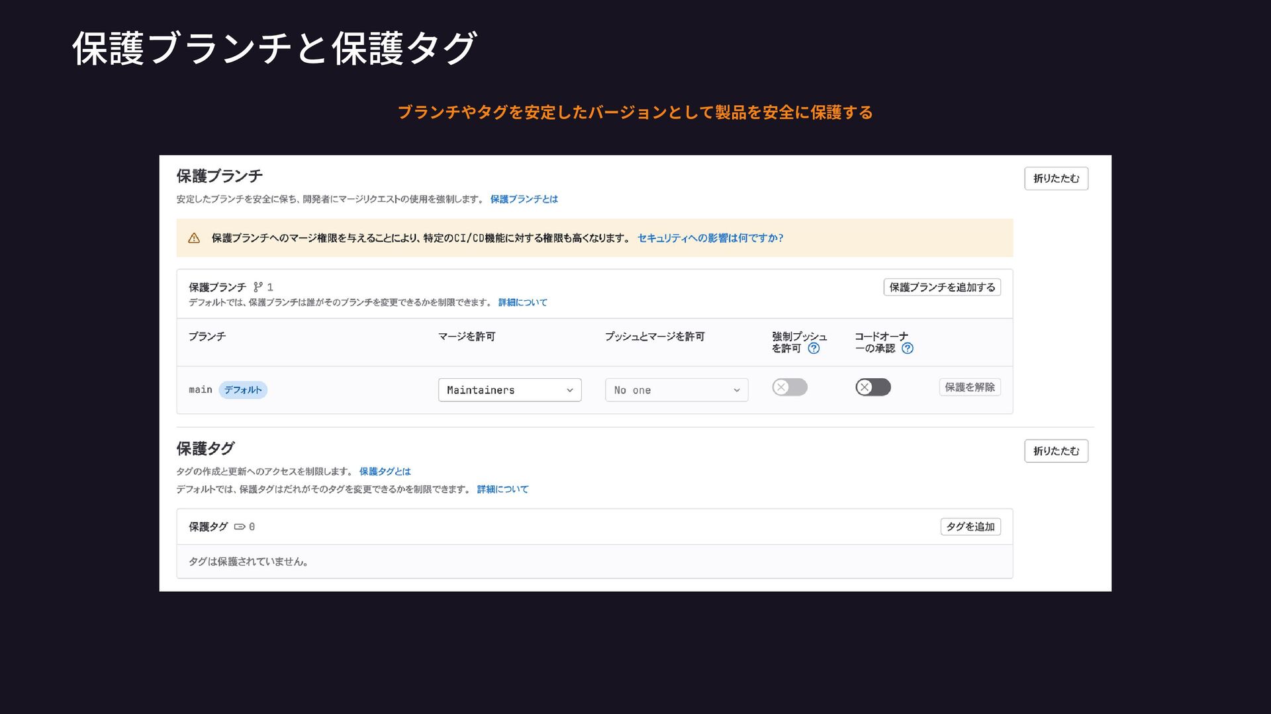Screen dimensions: 1271x714
Task: Open 保護タグとは link
Action: 385,471
